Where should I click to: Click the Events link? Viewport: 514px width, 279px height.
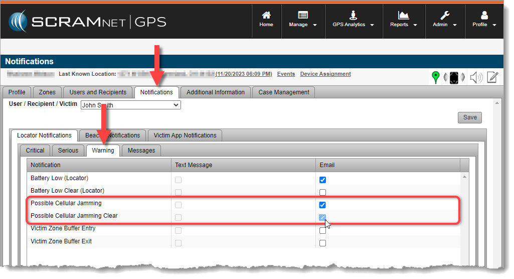click(x=286, y=74)
